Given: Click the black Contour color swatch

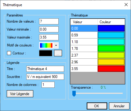Looking at the screenshot, I should coord(46,53).
